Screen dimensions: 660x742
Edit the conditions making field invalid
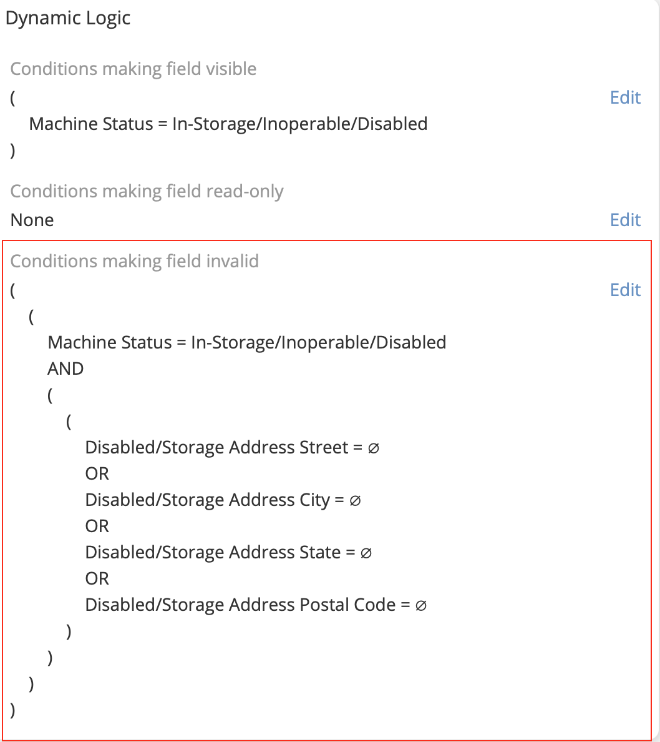pos(625,290)
